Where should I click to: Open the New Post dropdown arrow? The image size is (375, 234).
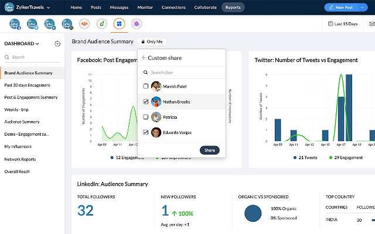point(362,8)
